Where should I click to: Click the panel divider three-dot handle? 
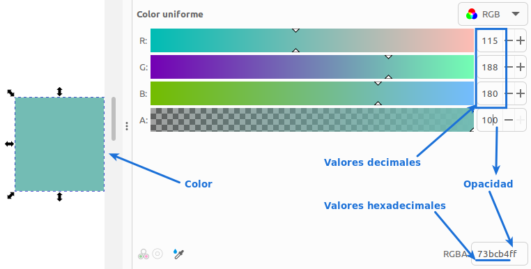(x=127, y=126)
